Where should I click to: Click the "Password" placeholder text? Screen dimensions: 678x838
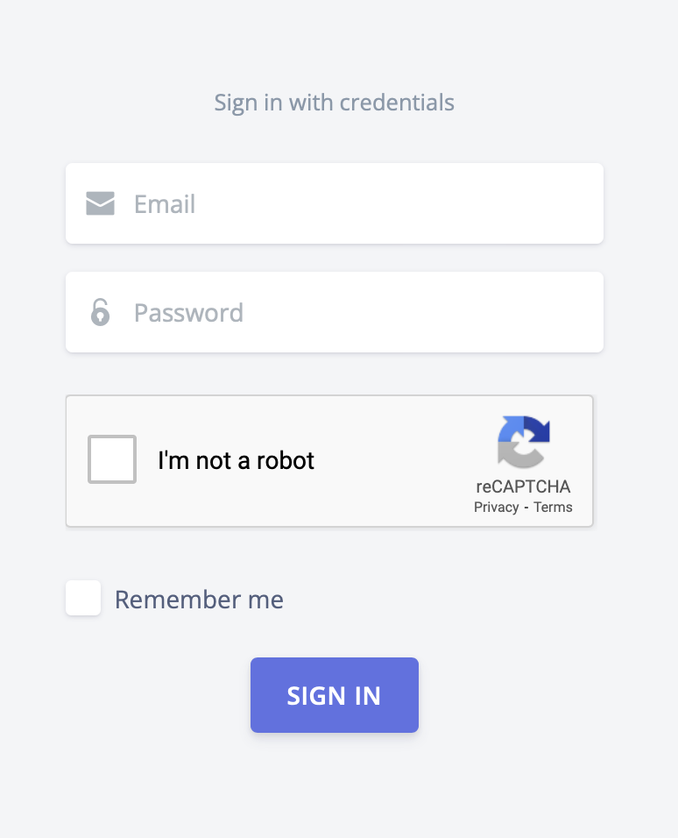(188, 313)
